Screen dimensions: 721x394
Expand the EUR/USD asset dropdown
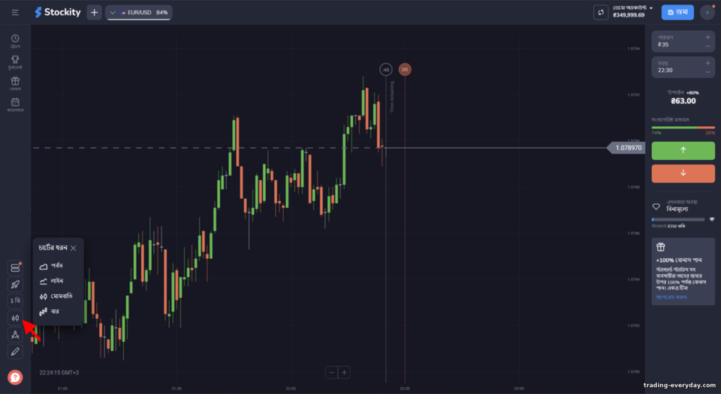[138, 13]
